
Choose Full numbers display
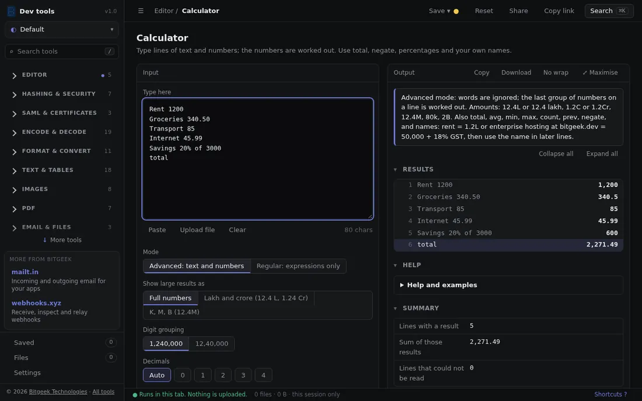170,298
